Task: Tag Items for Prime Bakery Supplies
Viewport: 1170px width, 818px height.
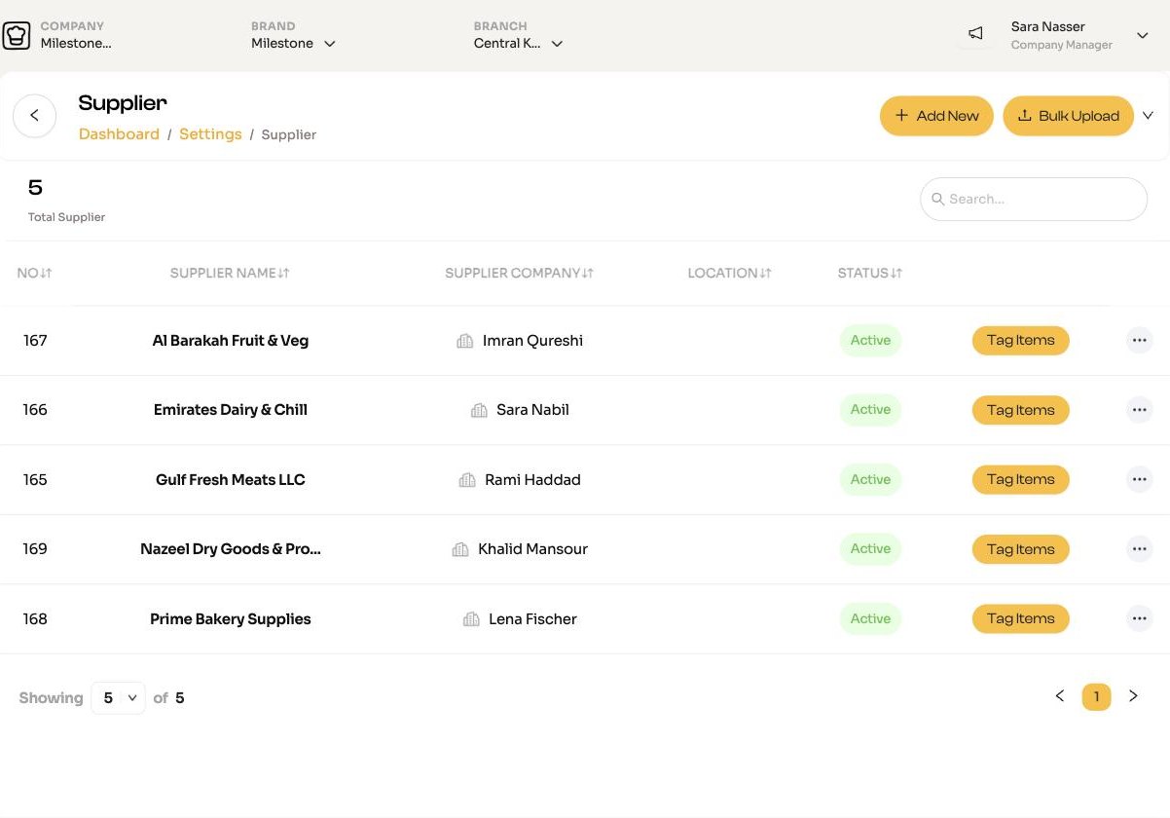Action: 1020,618
